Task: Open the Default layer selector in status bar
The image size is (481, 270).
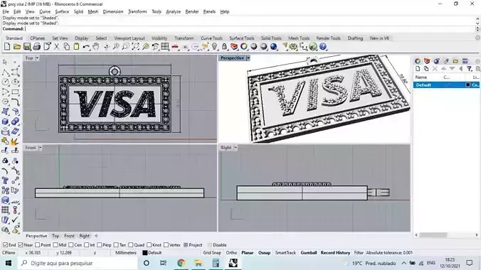Action: [x=152, y=253]
